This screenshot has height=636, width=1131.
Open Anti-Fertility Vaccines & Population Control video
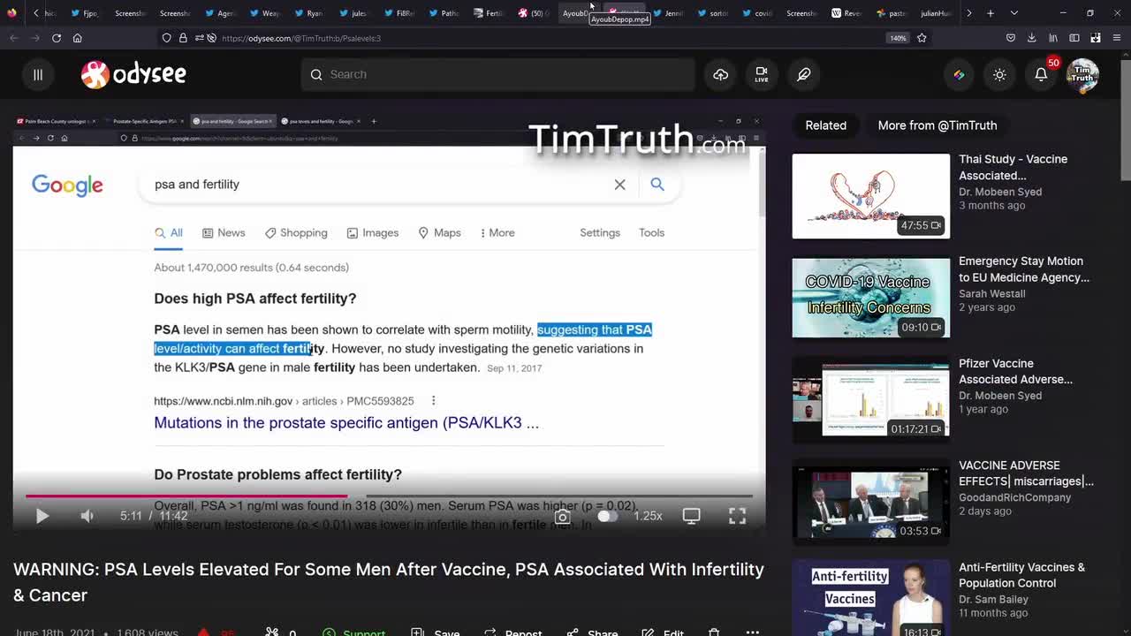coord(1021,575)
